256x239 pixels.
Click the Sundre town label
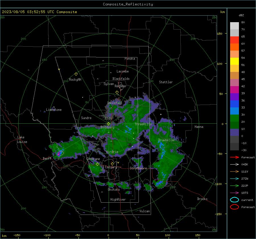pos(86,118)
